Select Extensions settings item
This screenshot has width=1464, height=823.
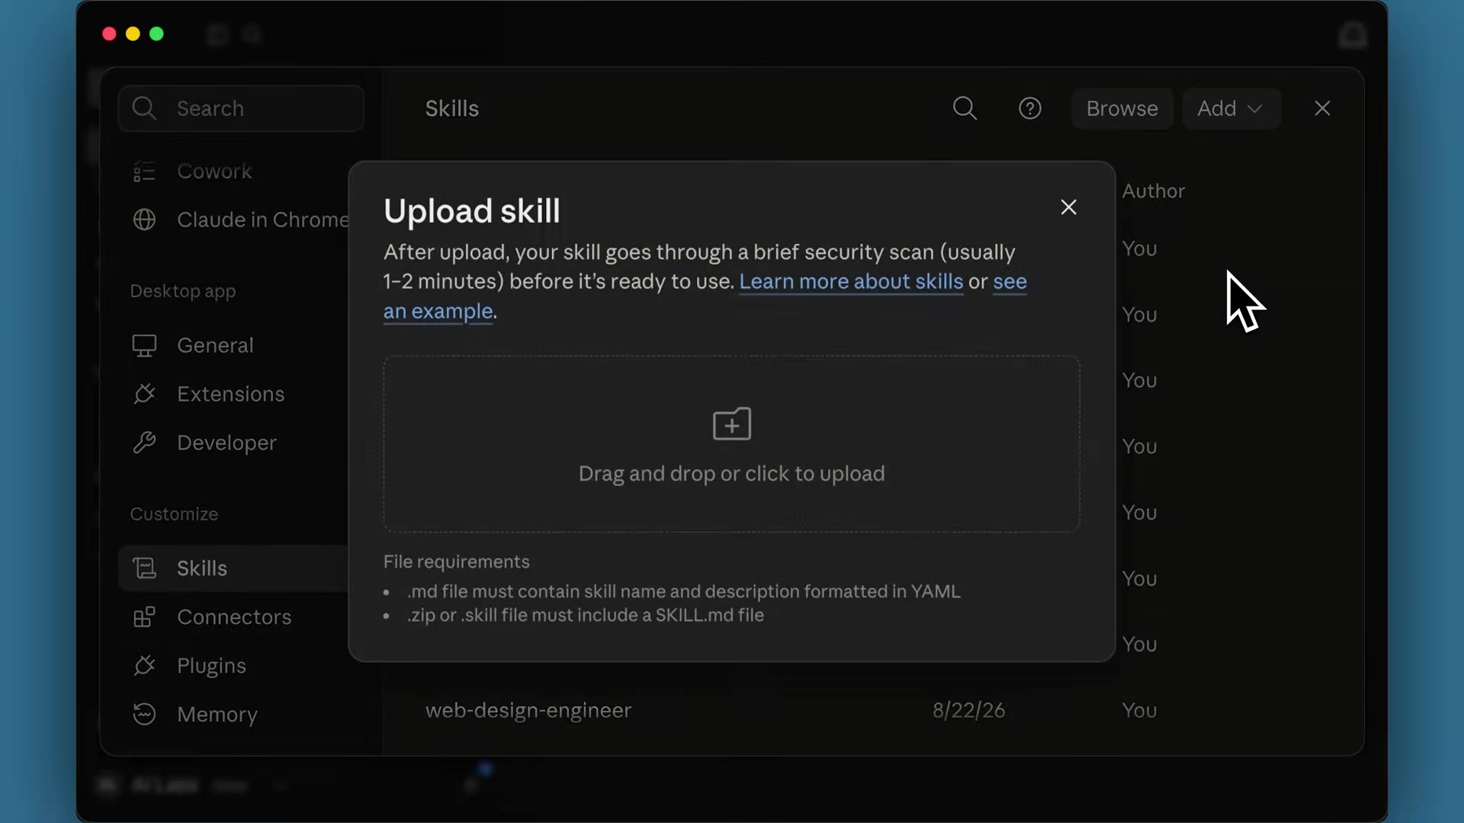pos(230,394)
